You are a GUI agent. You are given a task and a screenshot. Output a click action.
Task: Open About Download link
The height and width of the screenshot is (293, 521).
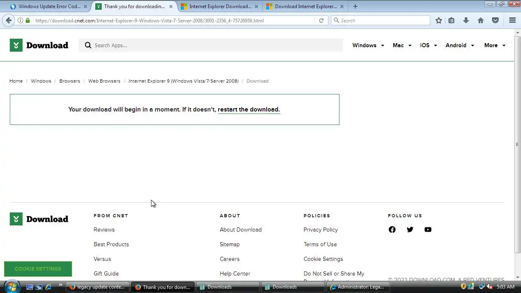coord(241,230)
